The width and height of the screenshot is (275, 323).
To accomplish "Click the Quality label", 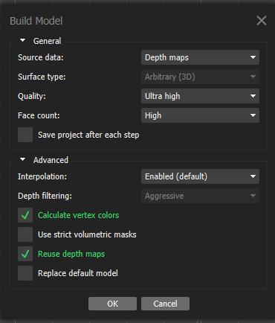I will (x=32, y=96).
